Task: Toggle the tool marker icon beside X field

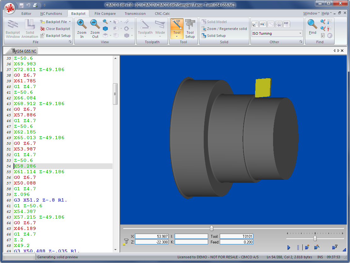Action: pos(126,242)
